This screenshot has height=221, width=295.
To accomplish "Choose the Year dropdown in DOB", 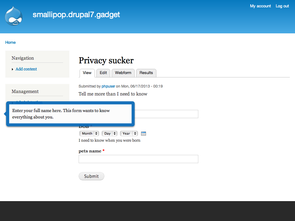I will [129, 133].
